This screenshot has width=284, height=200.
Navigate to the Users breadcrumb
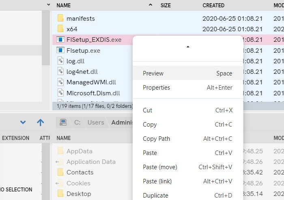[96, 122]
